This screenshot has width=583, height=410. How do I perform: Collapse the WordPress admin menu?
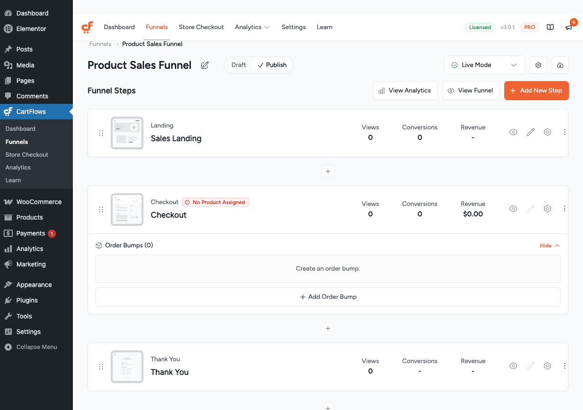[x=36, y=347]
